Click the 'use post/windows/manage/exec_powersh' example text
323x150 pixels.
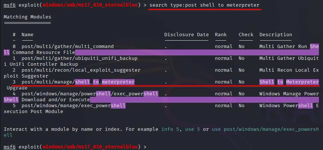[x=265, y=129]
